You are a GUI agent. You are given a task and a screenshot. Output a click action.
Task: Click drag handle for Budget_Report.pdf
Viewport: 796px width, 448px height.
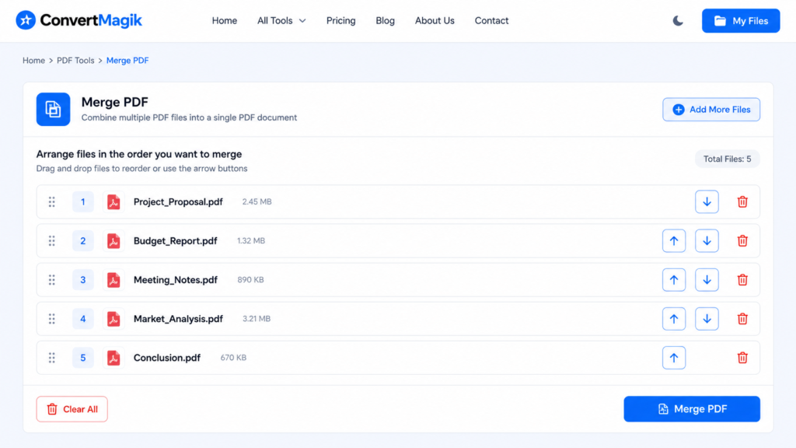pos(52,241)
